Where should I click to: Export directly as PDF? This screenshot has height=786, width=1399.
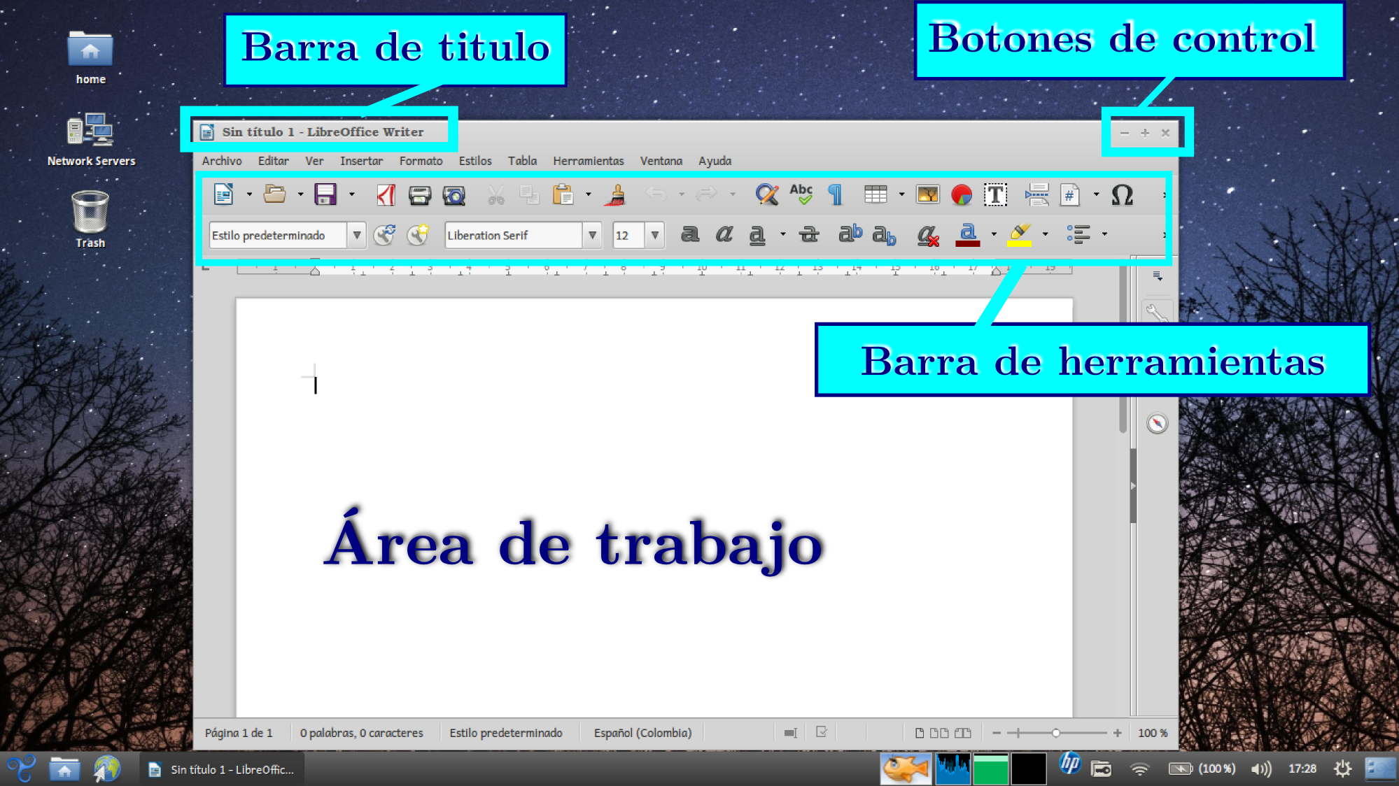[386, 194]
